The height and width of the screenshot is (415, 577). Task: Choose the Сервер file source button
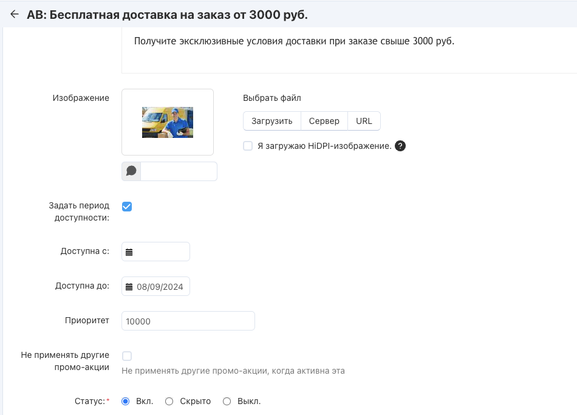(x=324, y=121)
